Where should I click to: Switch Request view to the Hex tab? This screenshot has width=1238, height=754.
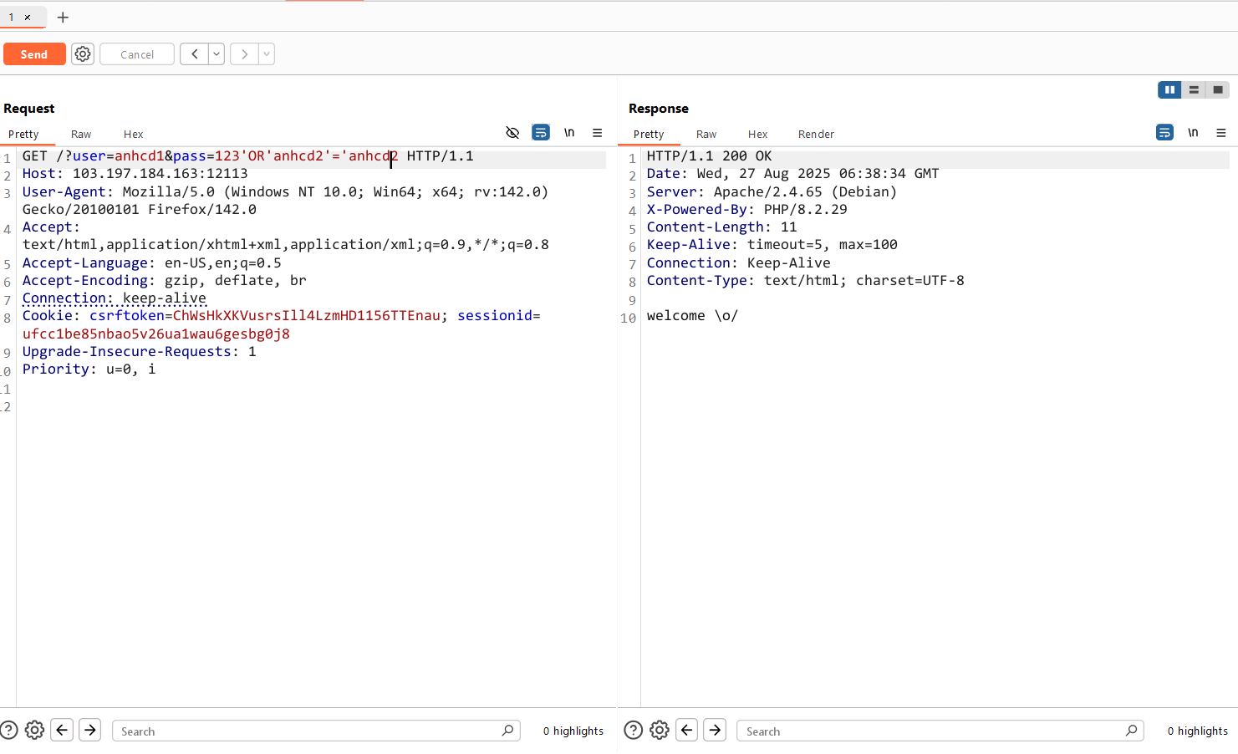tap(133, 135)
